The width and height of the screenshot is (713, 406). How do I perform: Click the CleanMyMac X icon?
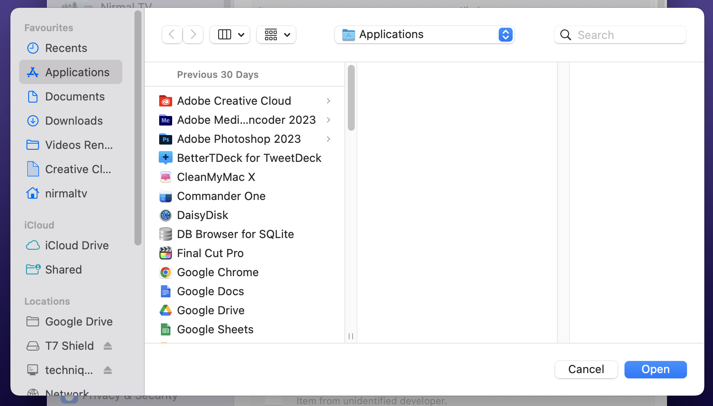(166, 177)
